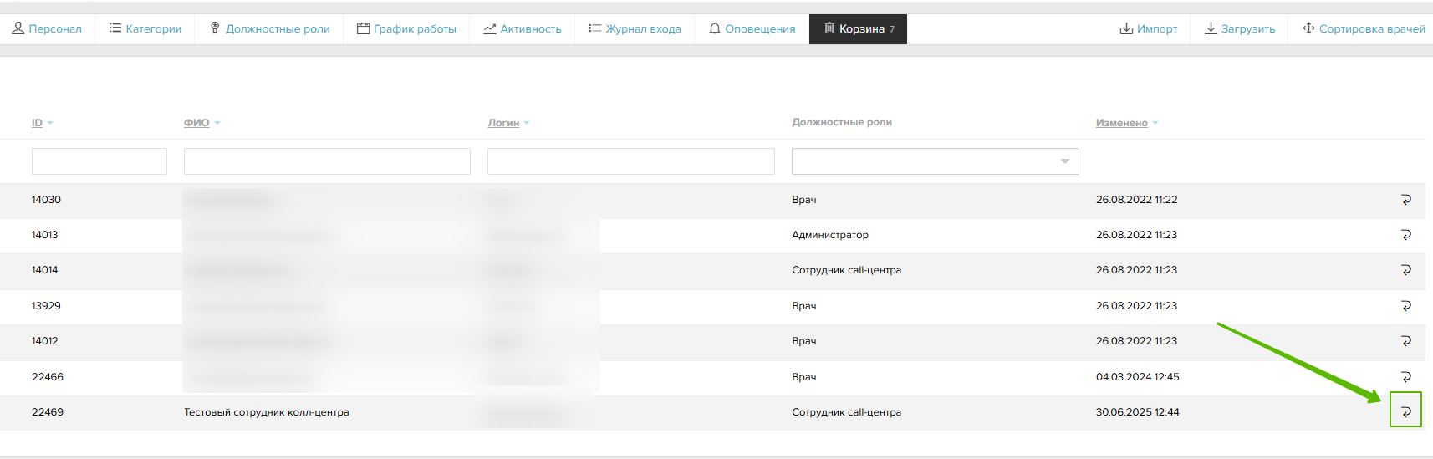Open the Должностные роли filter dropdown
Viewport: 1433px width, 459px height.
pos(936,161)
